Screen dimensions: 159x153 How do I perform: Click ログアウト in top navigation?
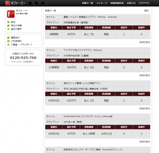click(x=144, y=3)
